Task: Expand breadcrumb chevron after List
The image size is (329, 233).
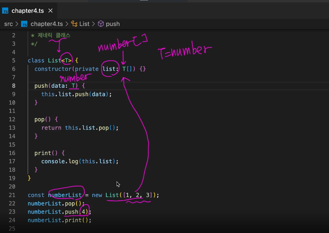Action: coord(94,24)
